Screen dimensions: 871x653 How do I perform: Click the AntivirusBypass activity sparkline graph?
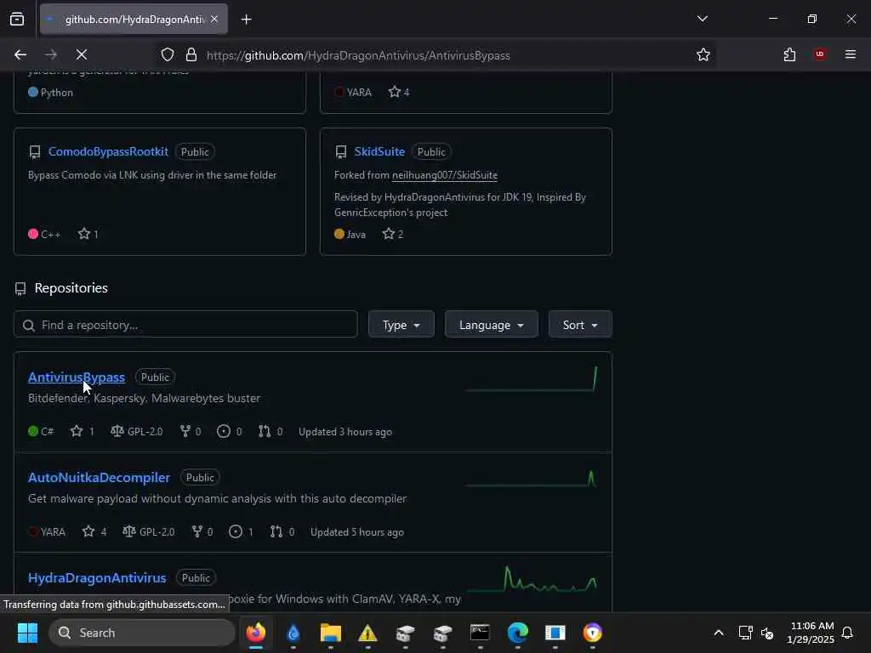pos(532,378)
